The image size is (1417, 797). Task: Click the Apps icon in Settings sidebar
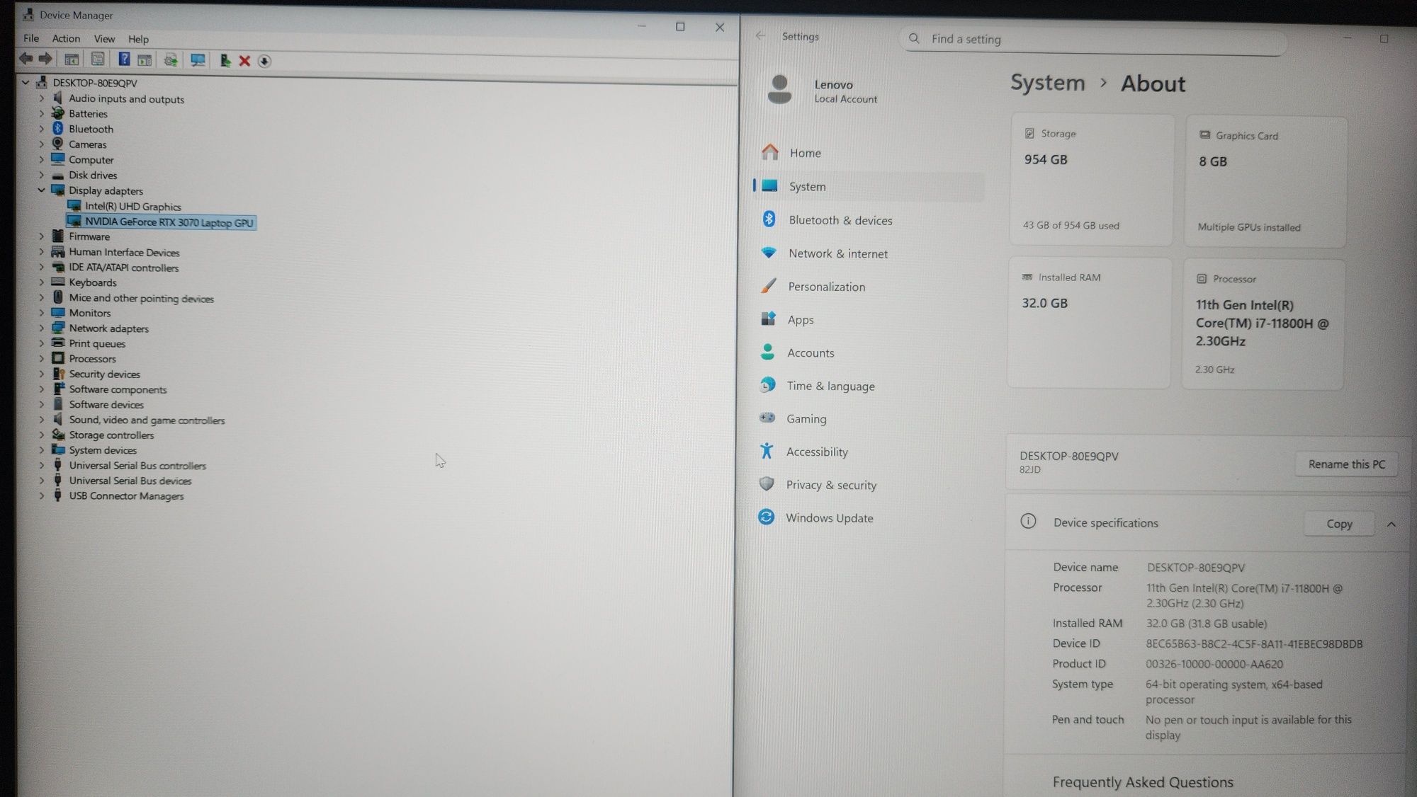click(x=768, y=319)
